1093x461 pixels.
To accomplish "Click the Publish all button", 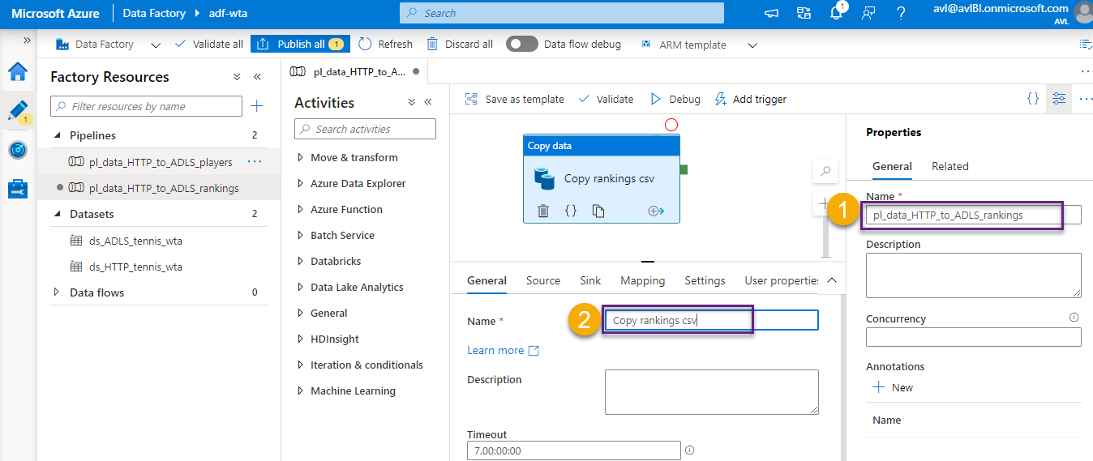I will click(x=299, y=45).
